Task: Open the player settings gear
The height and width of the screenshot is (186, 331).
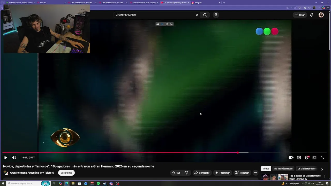Action: click(307, 158)
